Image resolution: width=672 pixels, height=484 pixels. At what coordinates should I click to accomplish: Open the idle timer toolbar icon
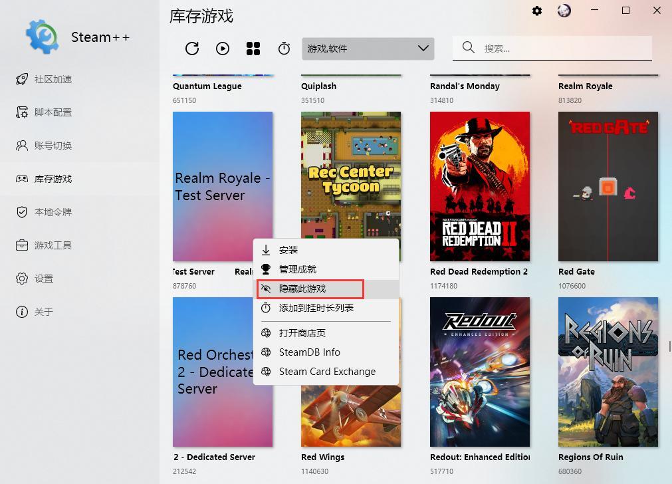(x=284, y=49)
